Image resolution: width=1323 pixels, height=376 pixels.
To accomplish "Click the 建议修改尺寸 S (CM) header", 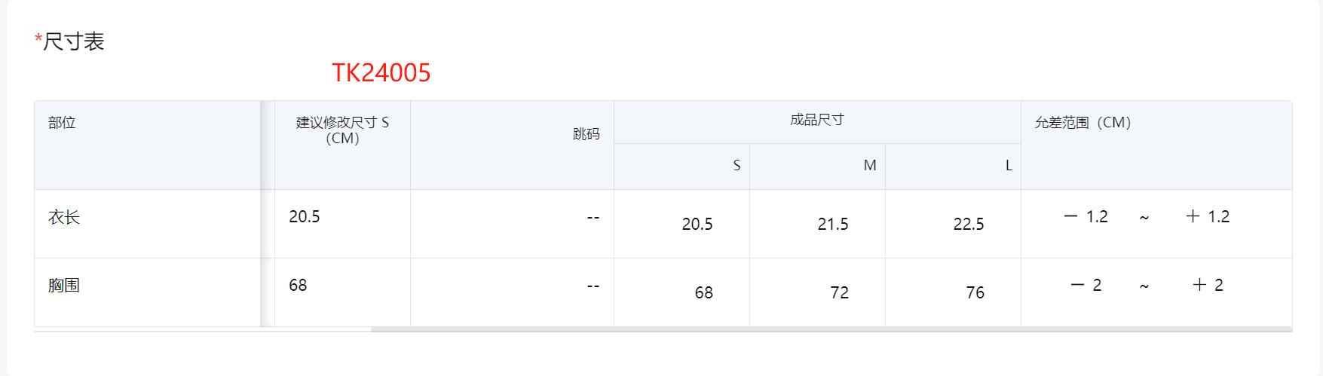I will pos(342,130).
